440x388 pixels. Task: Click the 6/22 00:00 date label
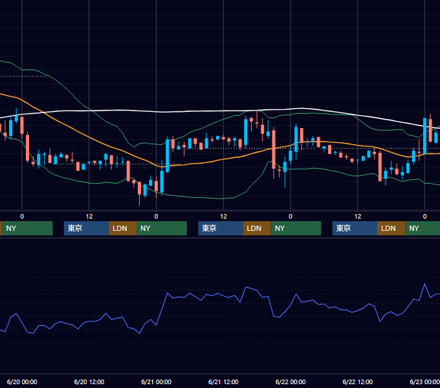click(x=291, y=382)
